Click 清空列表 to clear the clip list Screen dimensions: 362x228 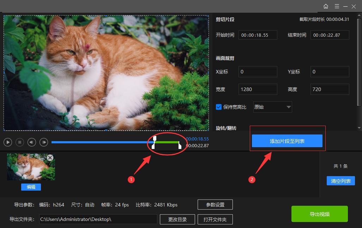pyautogui.click(x=340, y=180)
